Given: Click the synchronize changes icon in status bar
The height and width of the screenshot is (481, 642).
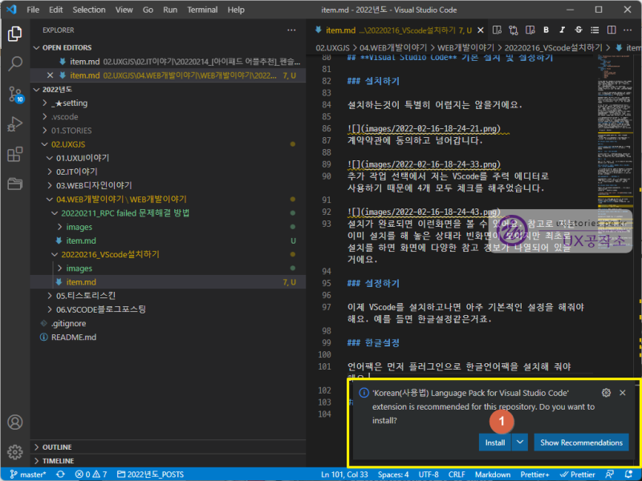Looking at the screenshot, I should pyautogui.click(x=61, y=474).
